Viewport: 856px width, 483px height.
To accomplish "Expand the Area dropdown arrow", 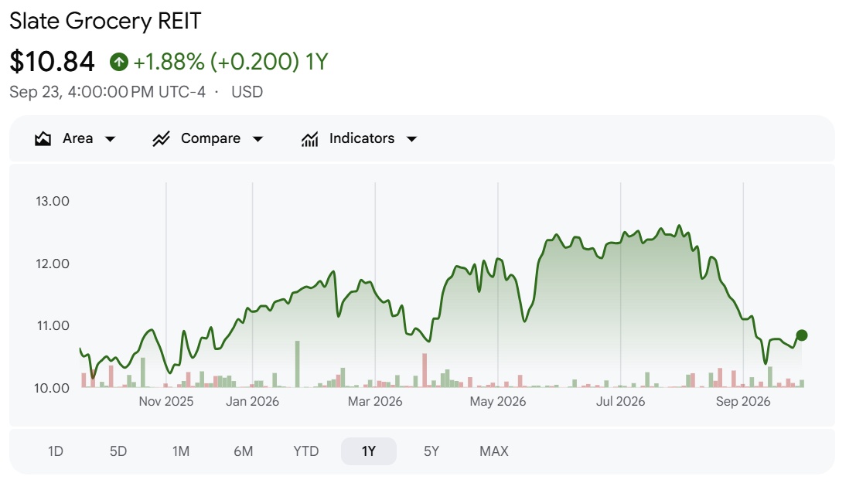I will [111, 139].
